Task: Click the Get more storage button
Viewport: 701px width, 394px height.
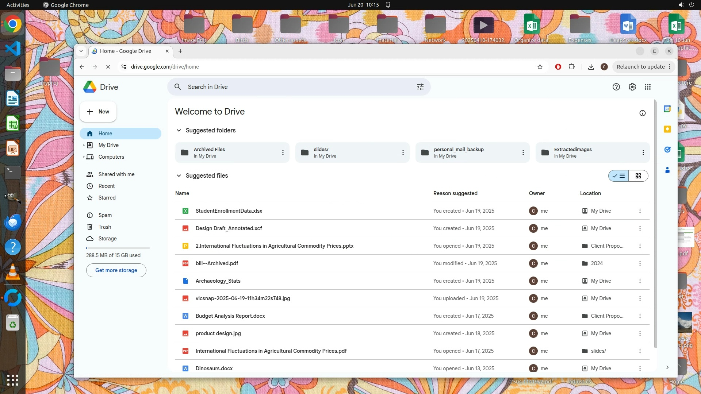Action: pos(116,270)
